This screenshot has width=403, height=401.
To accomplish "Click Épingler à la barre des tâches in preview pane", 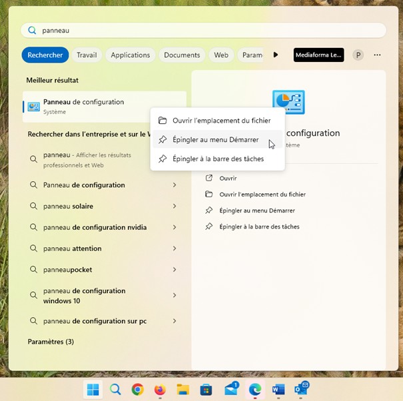I will pos(259,226).
